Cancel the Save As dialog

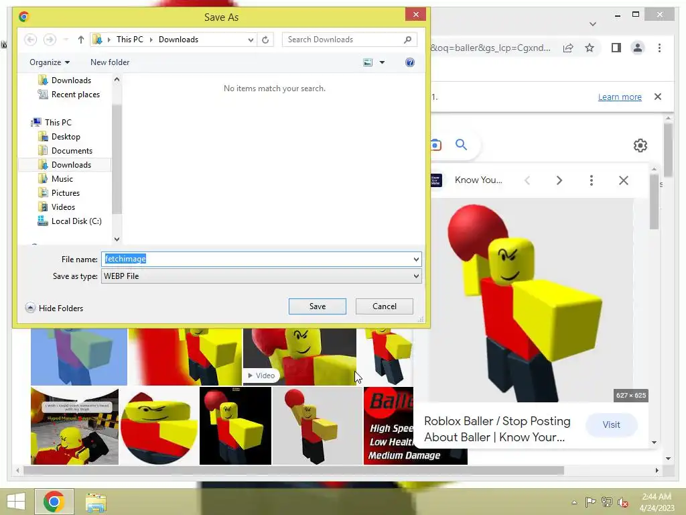(x=384, y=306)
